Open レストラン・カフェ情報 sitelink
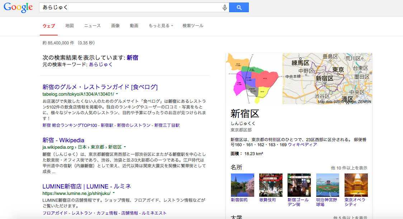The height and width of the screenshot is (219, 403). coord(95,213)
